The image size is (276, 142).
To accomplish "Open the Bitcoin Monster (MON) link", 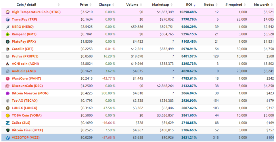I will click(x=30, y=93).
